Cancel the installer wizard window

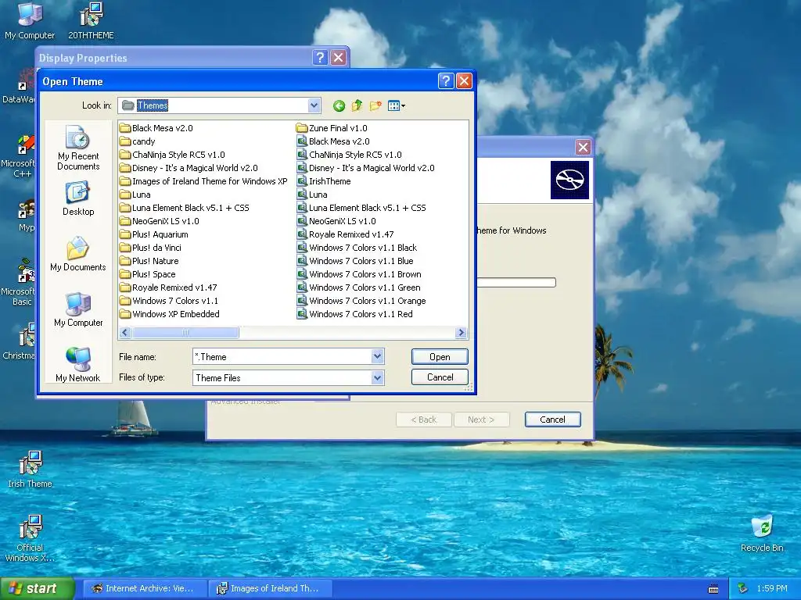click(x=552, y=420)
